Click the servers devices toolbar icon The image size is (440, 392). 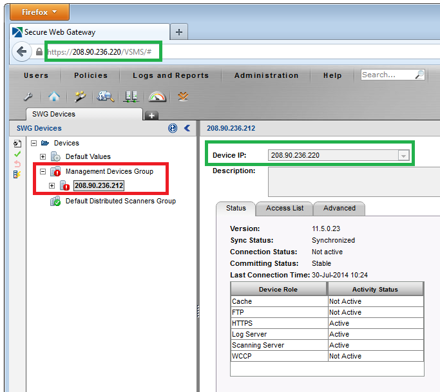(131, 97)
